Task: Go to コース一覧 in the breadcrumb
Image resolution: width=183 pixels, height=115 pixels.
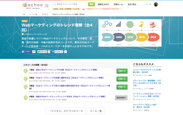Action: (33, 14)
